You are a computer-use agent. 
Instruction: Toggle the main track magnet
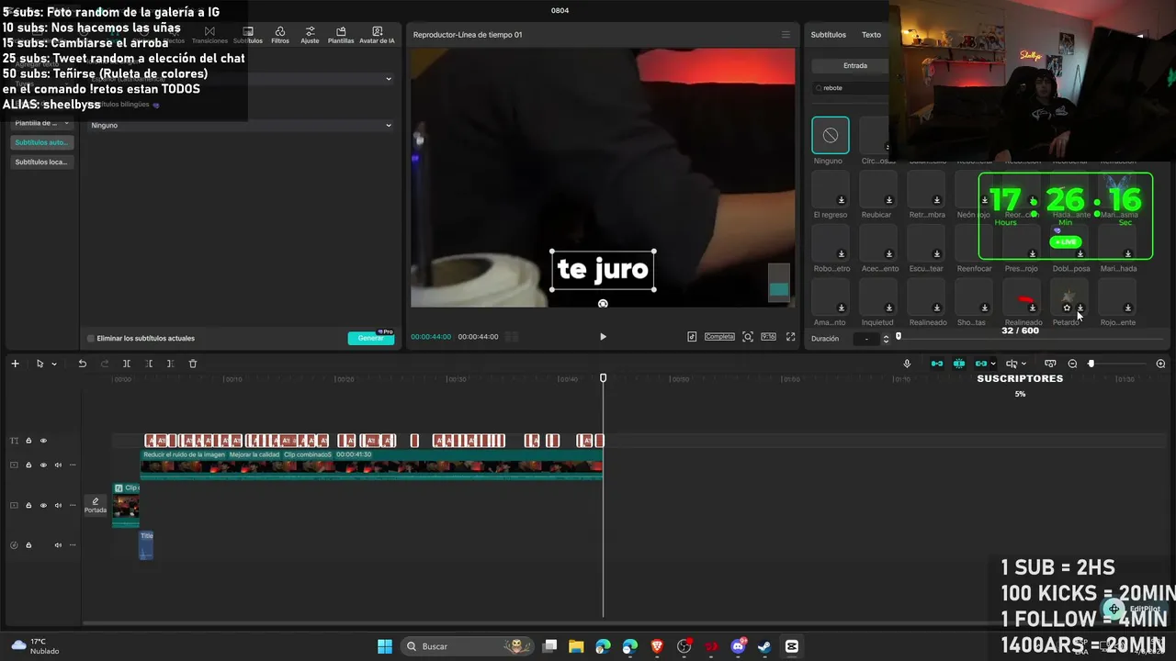click(x=937, y=364)
